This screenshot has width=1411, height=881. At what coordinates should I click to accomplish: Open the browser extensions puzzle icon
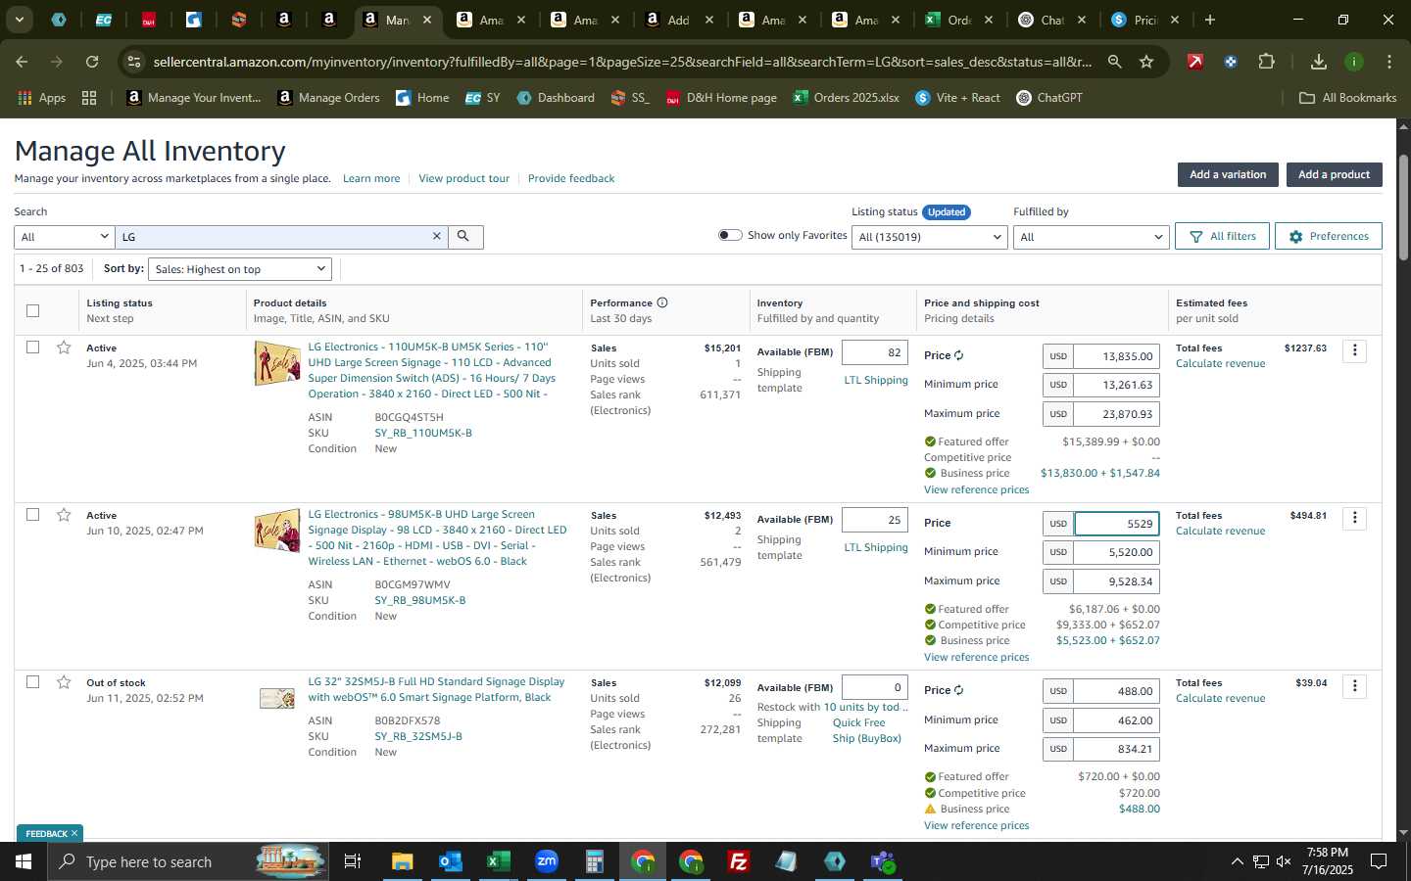(x=1266, y=62)
